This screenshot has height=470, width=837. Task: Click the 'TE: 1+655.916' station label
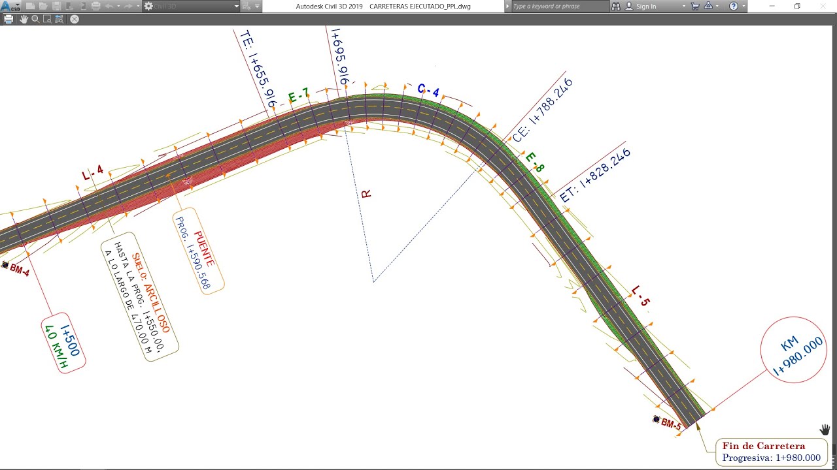[x=258, y=69]
